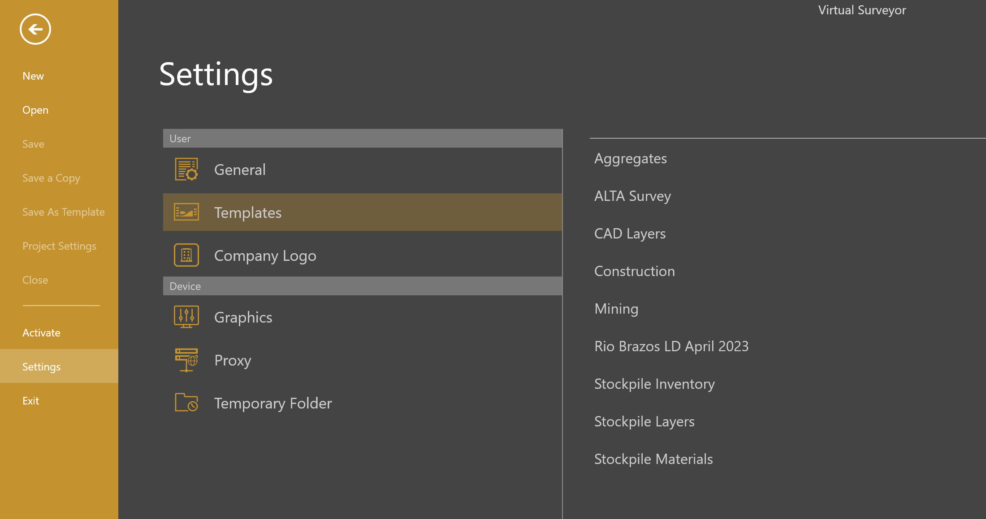This screenshot has width=986, height=519.
Task: Select the General settings icon
Action: (x=186, y=169)
